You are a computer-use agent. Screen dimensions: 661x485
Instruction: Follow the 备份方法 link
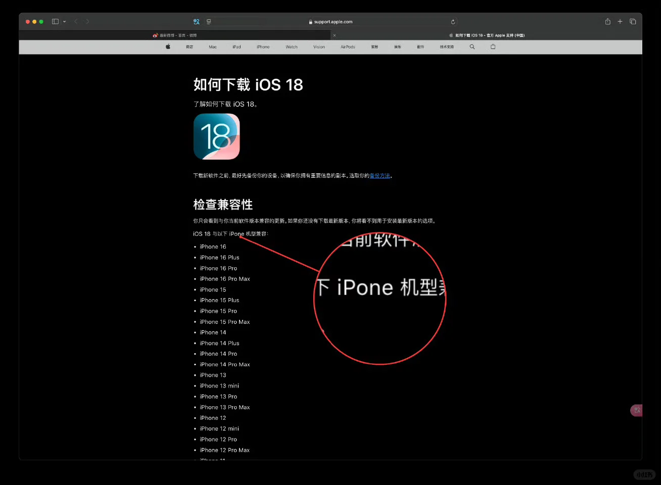click(380, 176)
